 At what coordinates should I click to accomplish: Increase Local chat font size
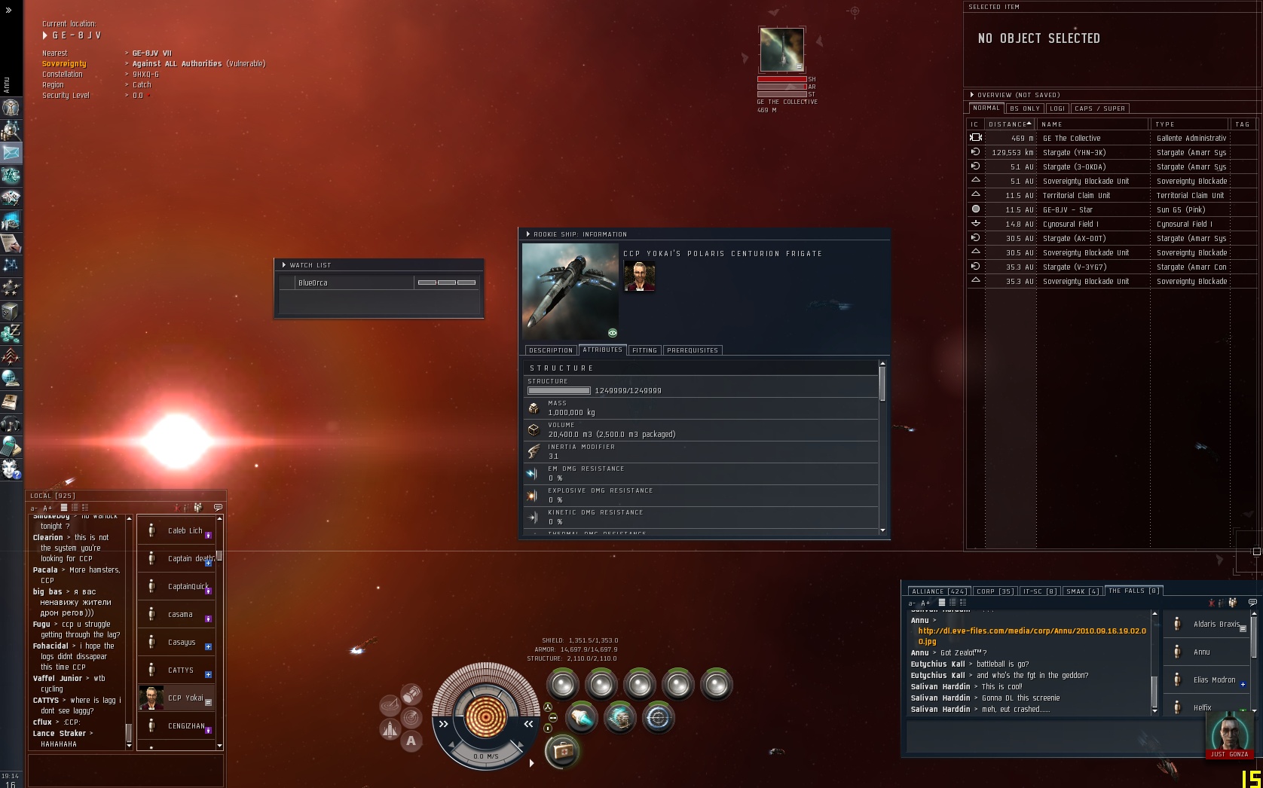47,508
